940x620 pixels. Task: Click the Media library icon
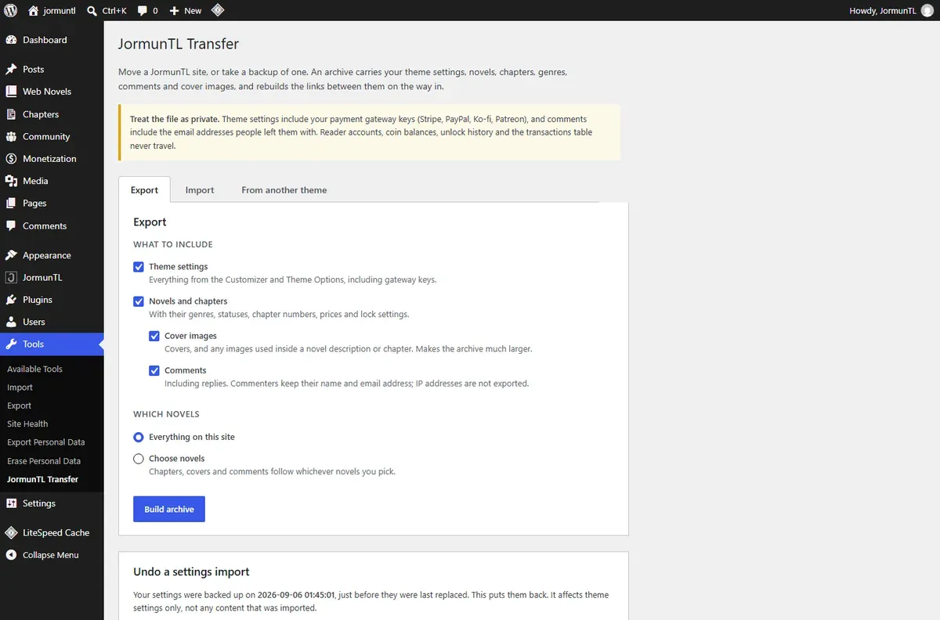pos(11,181)
